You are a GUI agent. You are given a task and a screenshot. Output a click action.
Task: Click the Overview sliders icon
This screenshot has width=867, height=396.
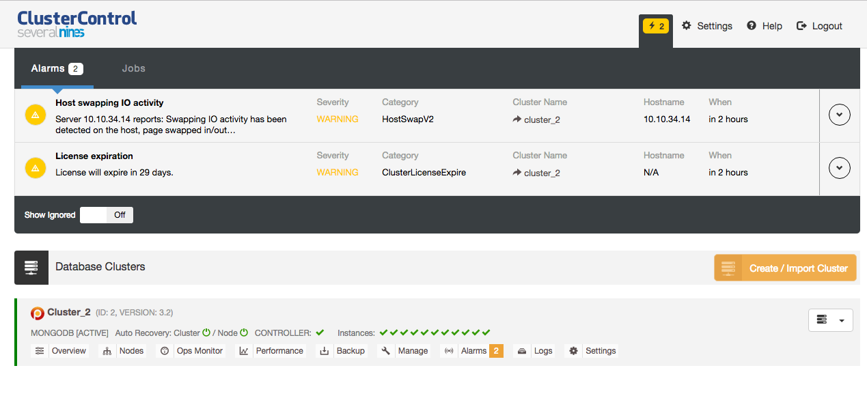pos(40,351)
